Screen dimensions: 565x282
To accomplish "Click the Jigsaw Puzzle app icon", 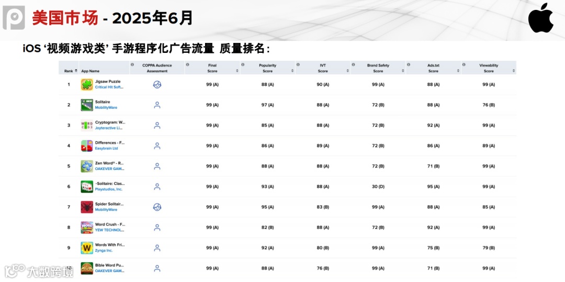I will [x=87, y=85].
